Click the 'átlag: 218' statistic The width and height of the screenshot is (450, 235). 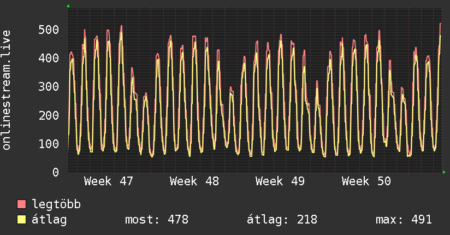coord(282,220)
